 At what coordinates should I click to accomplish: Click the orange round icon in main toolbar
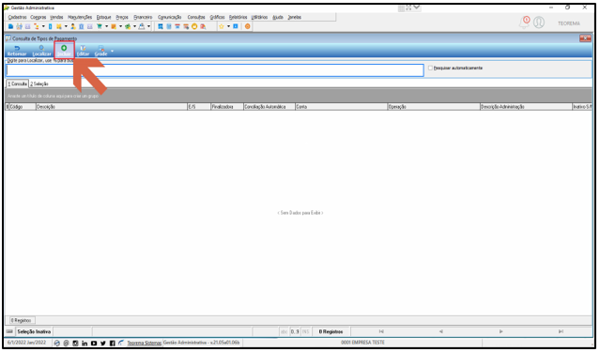tap(248, 26)
